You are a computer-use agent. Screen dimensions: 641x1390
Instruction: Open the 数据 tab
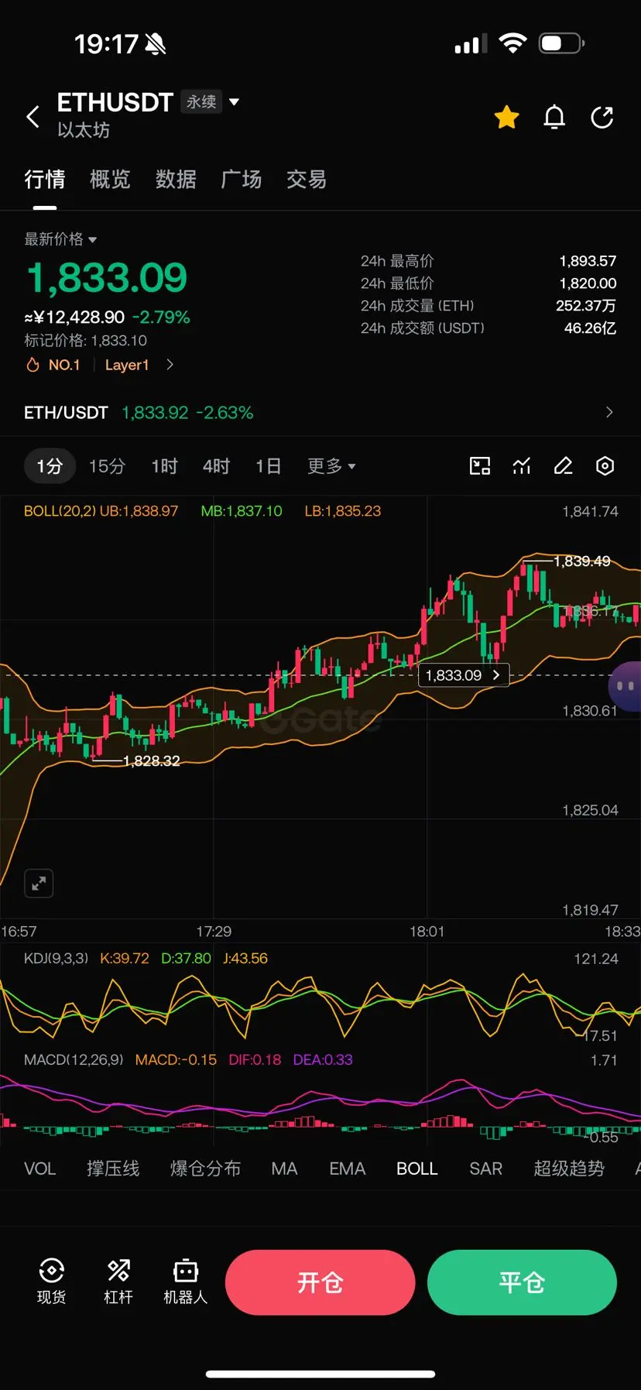(176, 180)
